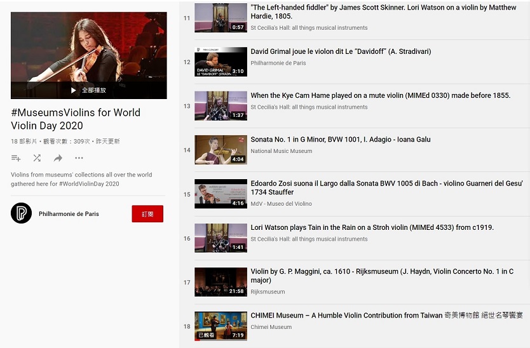Open David Grimal thumbnail lasting 3:10
Image resolution: width=530 pixels, height=348 pixels.
(221, 62)
